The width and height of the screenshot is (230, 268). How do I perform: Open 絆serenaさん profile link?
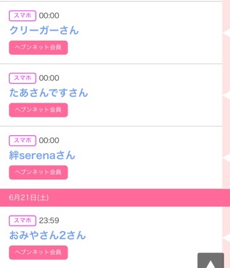42,155
